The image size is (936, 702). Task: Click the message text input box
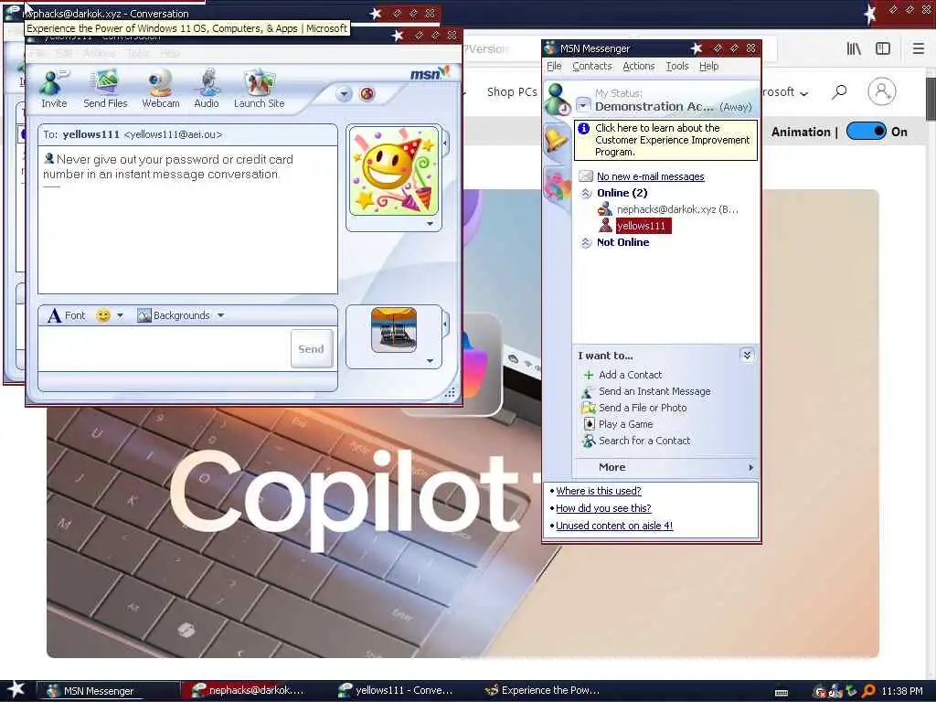coord(165,348)
